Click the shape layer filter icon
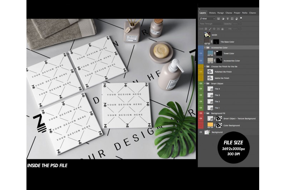 pyautogui.click(x=232, y=18)
